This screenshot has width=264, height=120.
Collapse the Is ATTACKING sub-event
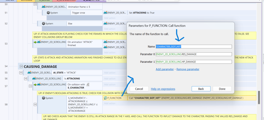click(26, 79)
